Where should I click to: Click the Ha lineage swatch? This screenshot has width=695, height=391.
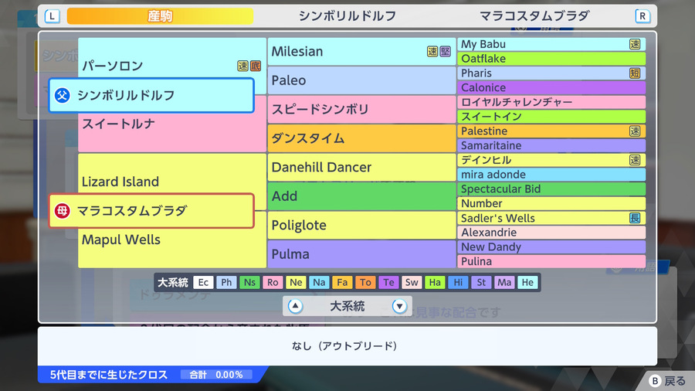click(x=435, y=282)
